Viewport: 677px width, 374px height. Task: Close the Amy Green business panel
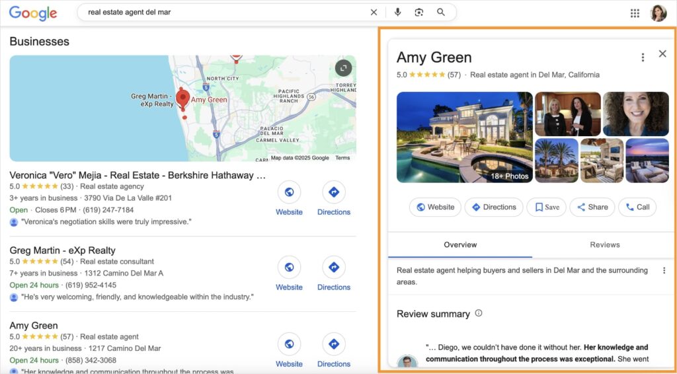tap(662, 54)
